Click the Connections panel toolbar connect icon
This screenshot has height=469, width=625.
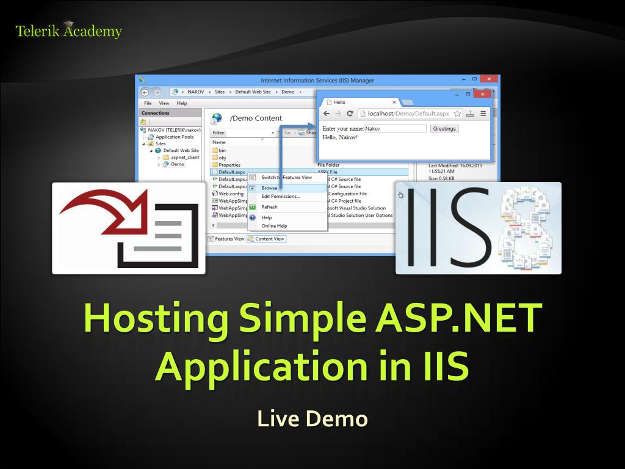tap(143, 122)
